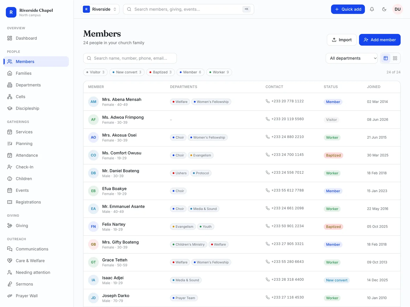Toggle dark mode moon icon
Screen dimensions: 410x307
384,9
